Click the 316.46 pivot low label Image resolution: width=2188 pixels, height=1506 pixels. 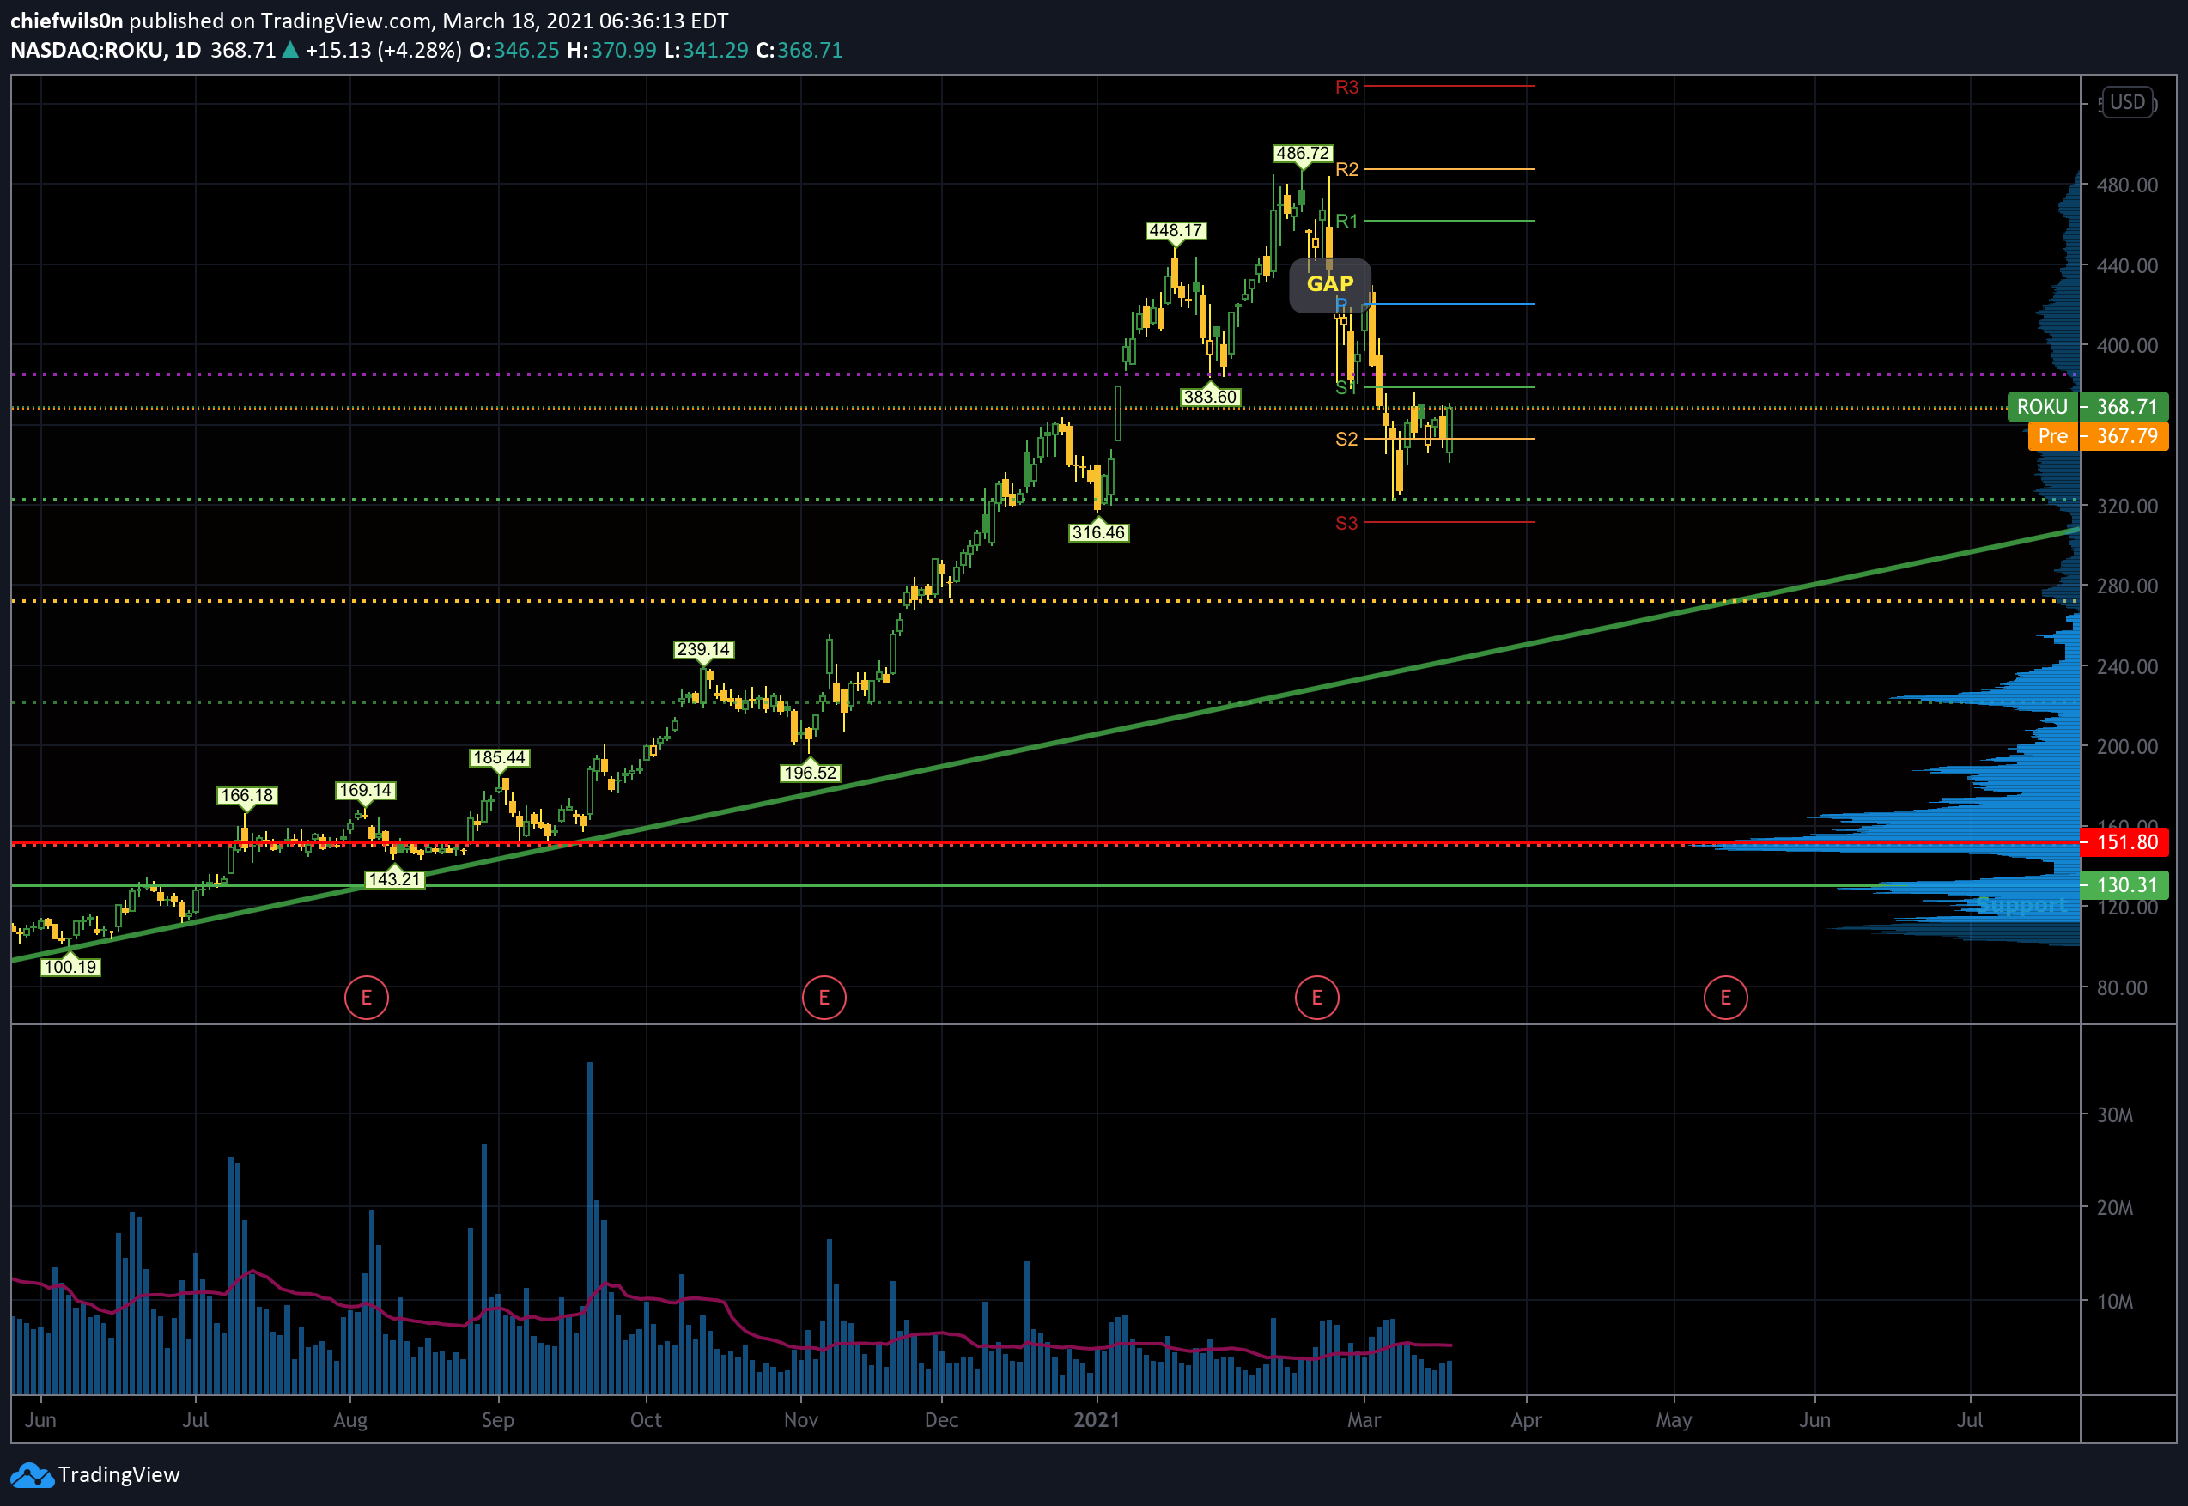[1098, 532]
